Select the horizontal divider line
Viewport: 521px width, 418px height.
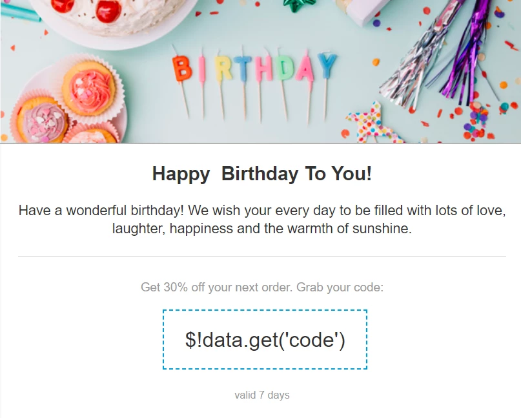(262, 256)
